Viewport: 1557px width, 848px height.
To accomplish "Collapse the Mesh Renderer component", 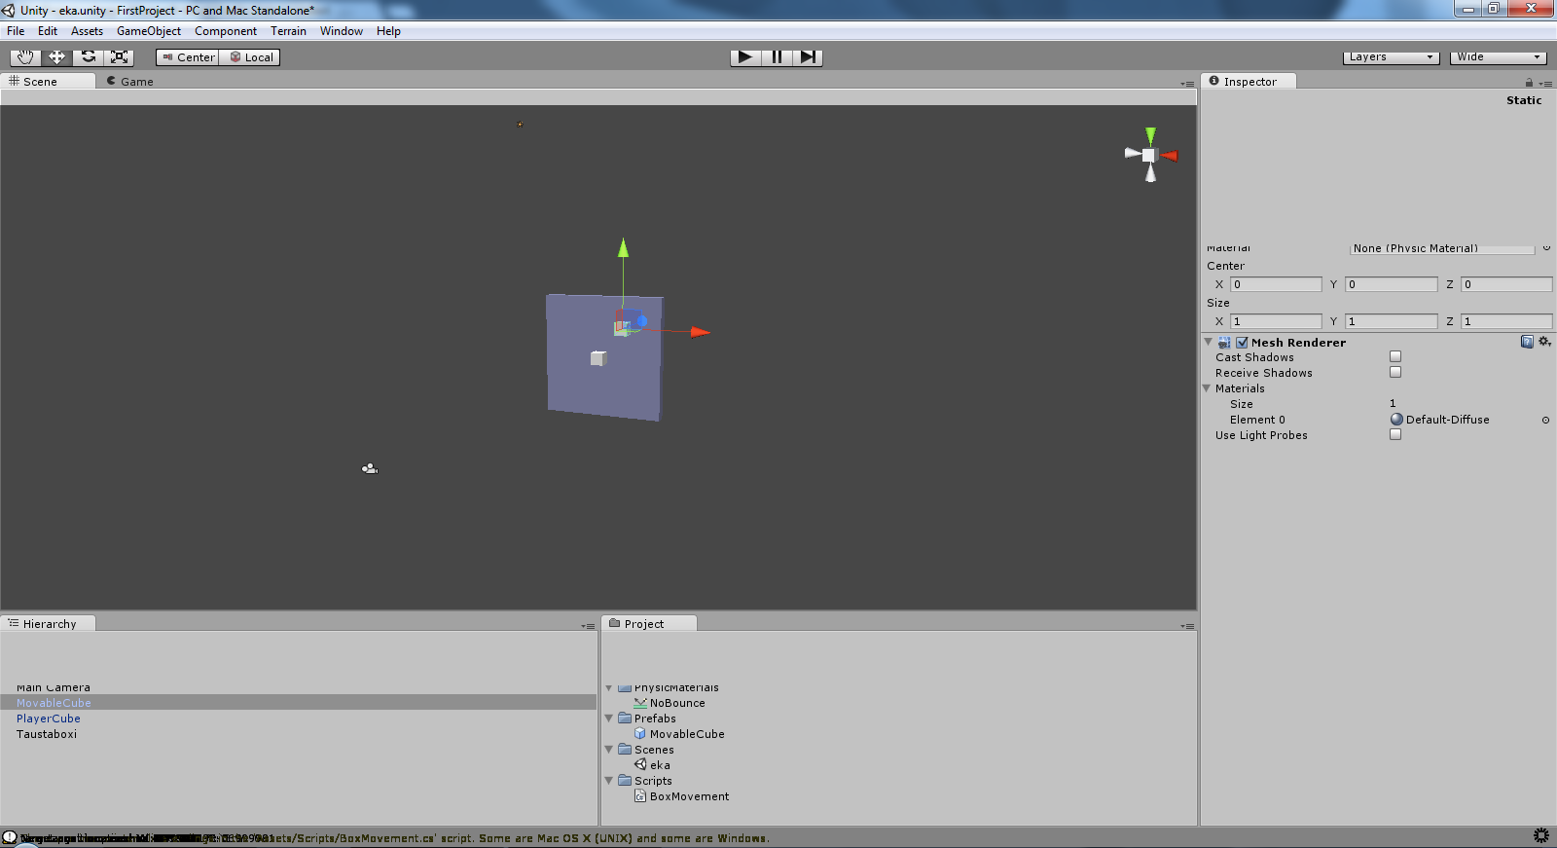I will [x=1208, y=342].
